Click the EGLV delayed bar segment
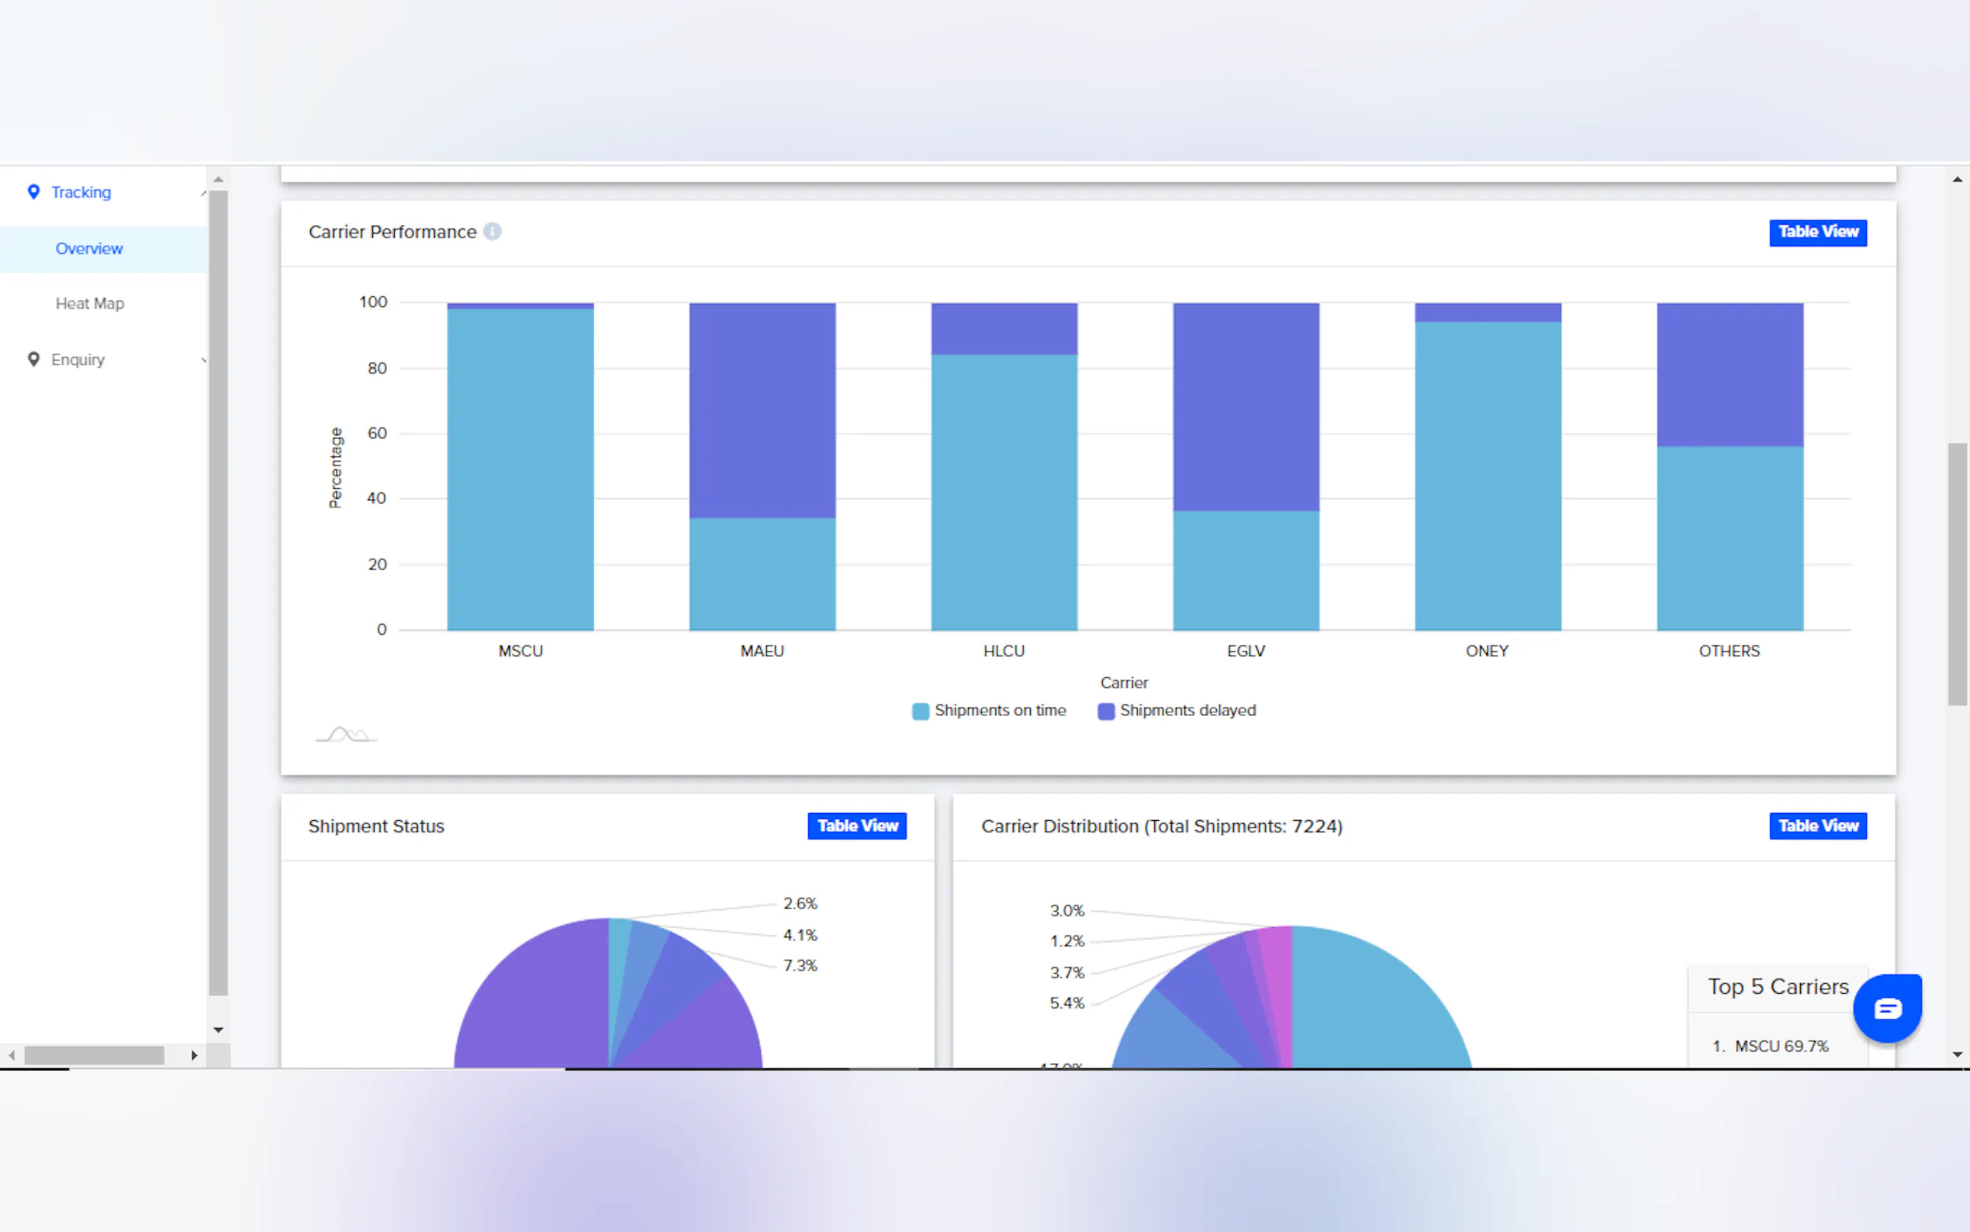This screenshot has height=1232, width=1970. pyautogui.click(x=1246, y=407)
